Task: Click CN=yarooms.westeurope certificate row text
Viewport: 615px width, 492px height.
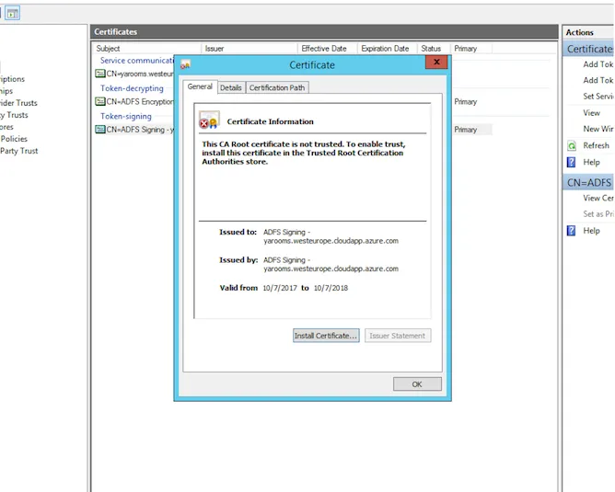Action: (140, 74)
